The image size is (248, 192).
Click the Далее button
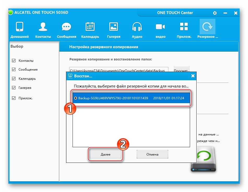tap(105, 154)
